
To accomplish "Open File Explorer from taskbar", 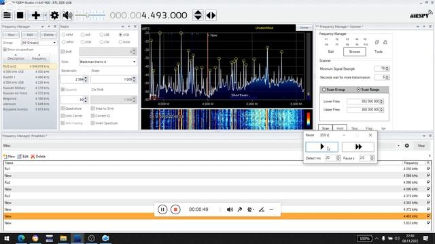I will (x=63, y=238).
